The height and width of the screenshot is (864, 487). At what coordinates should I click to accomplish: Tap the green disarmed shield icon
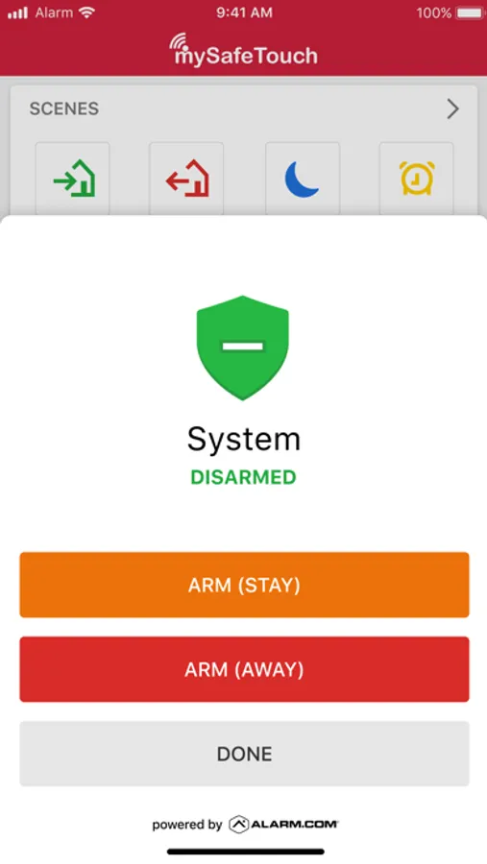(243, 348)
